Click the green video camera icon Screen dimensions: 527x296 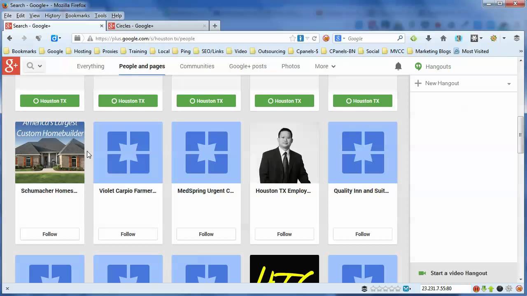pos(422,273)
